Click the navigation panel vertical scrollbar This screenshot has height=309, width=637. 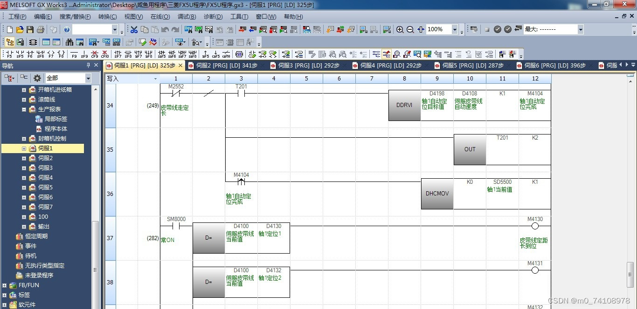[95, 195]
